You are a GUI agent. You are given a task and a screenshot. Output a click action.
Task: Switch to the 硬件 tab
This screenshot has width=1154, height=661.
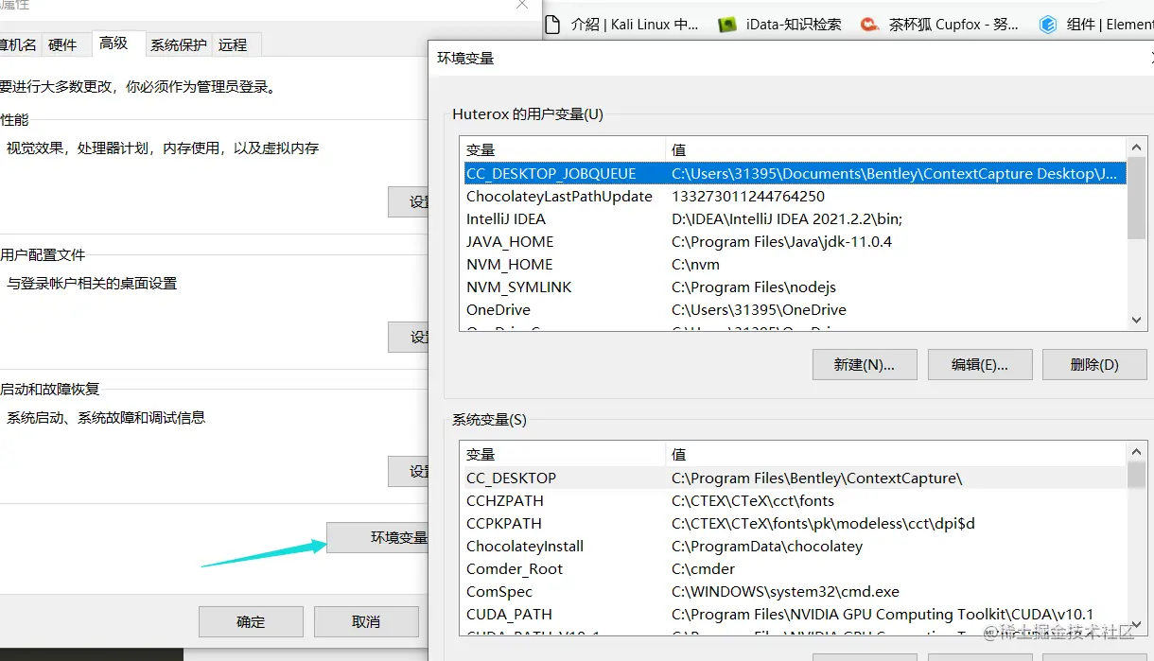coord(63,44)
